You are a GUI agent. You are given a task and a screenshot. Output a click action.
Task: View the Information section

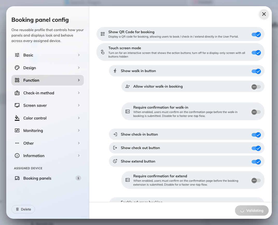click(47, 156)
